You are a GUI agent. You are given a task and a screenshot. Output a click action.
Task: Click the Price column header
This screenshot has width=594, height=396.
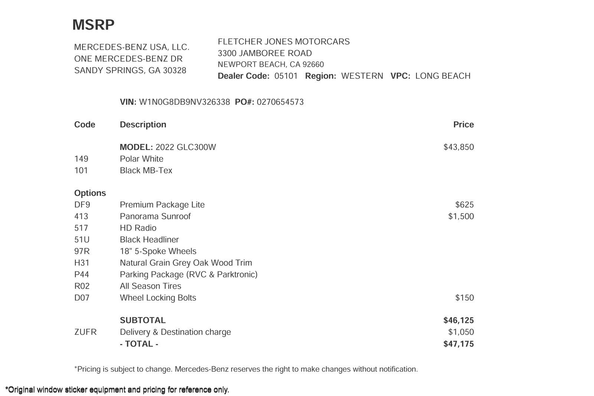coord(463,125)
